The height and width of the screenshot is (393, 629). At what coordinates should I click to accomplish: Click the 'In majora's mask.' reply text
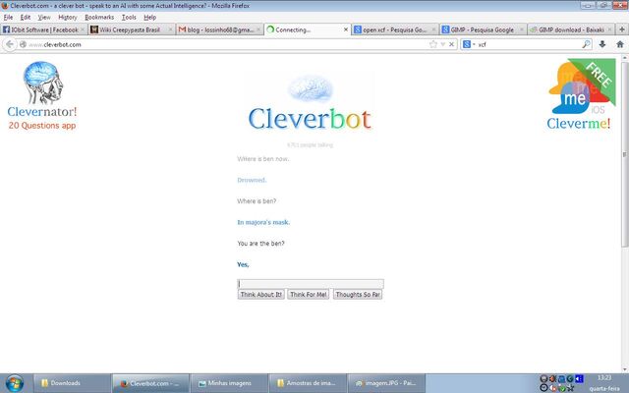263,222
